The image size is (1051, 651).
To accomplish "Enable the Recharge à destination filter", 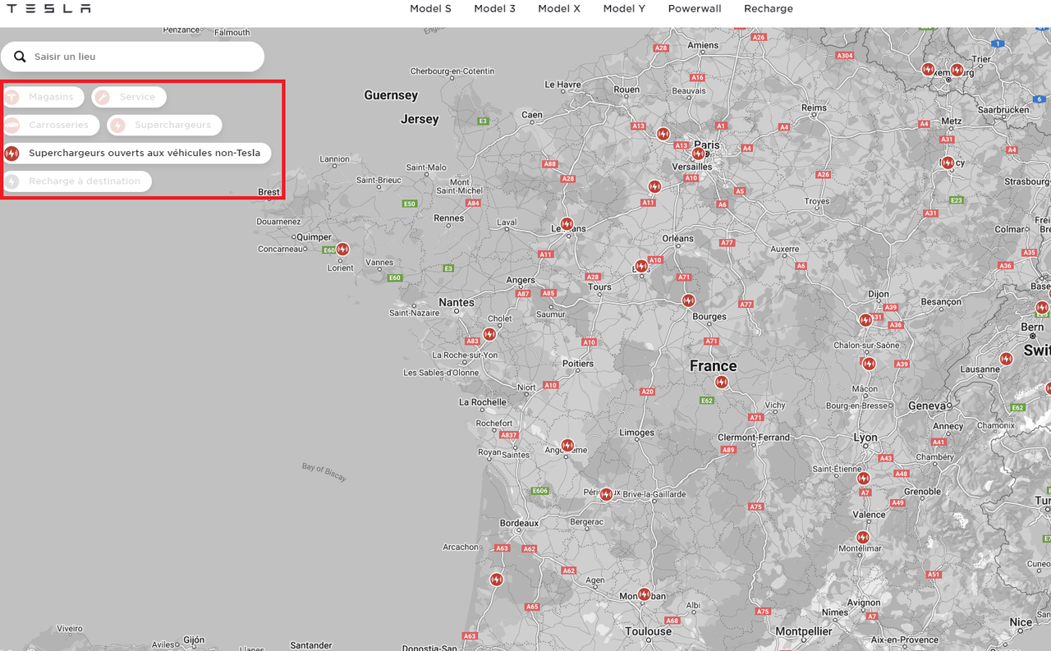I will click(x=76, y=181).
